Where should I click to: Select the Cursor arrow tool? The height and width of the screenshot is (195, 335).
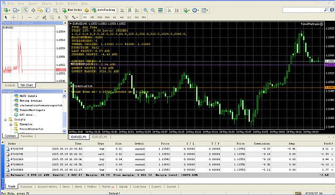pyautogui.click(x=6, y=17)
